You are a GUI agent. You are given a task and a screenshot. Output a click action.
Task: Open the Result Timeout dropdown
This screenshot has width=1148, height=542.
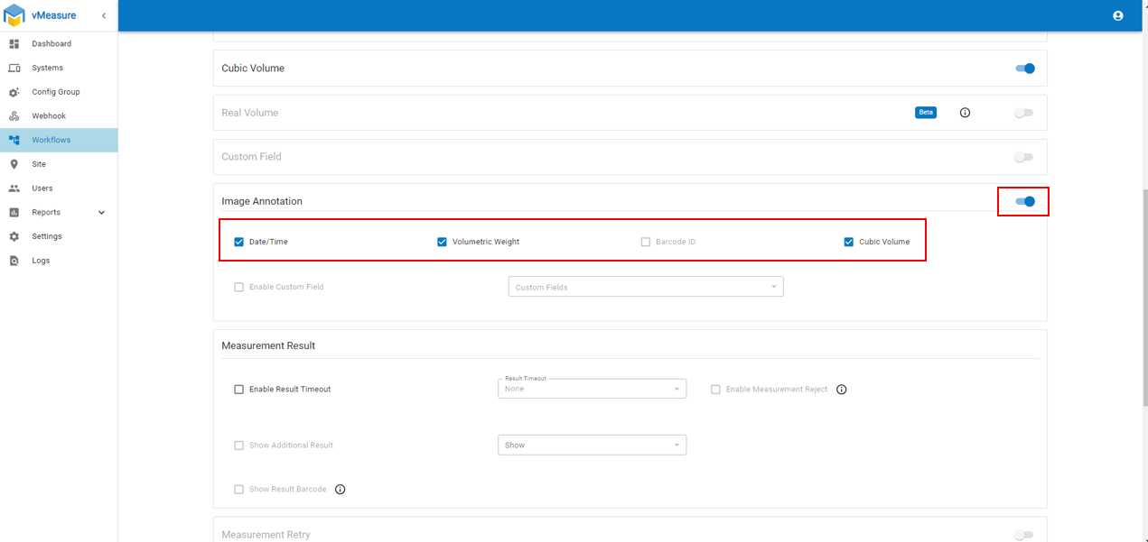(591, 389)
